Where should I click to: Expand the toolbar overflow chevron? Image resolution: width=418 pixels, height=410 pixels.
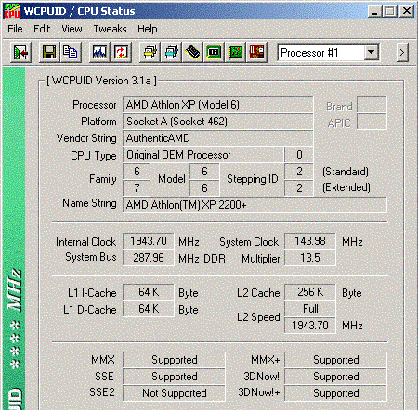point(402,53)
